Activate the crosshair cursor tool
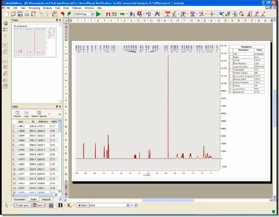The width and height of the screenshot is (279, 217). 212,14
